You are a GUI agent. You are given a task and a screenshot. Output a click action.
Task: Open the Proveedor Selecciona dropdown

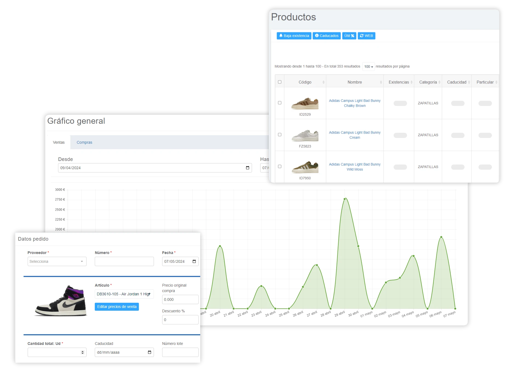click(57, 261)
